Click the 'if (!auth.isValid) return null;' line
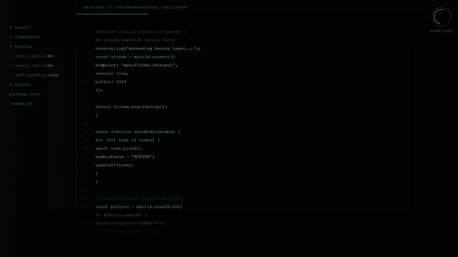 coord(135,40)
